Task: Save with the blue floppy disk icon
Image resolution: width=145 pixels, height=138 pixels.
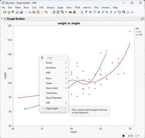Action: pos(21,12)
